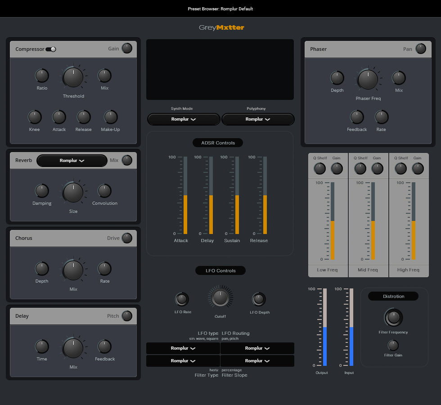Click the Compressor Threshold knob
The width and height of the screenshot is (441, 405).
click(73, 77)
